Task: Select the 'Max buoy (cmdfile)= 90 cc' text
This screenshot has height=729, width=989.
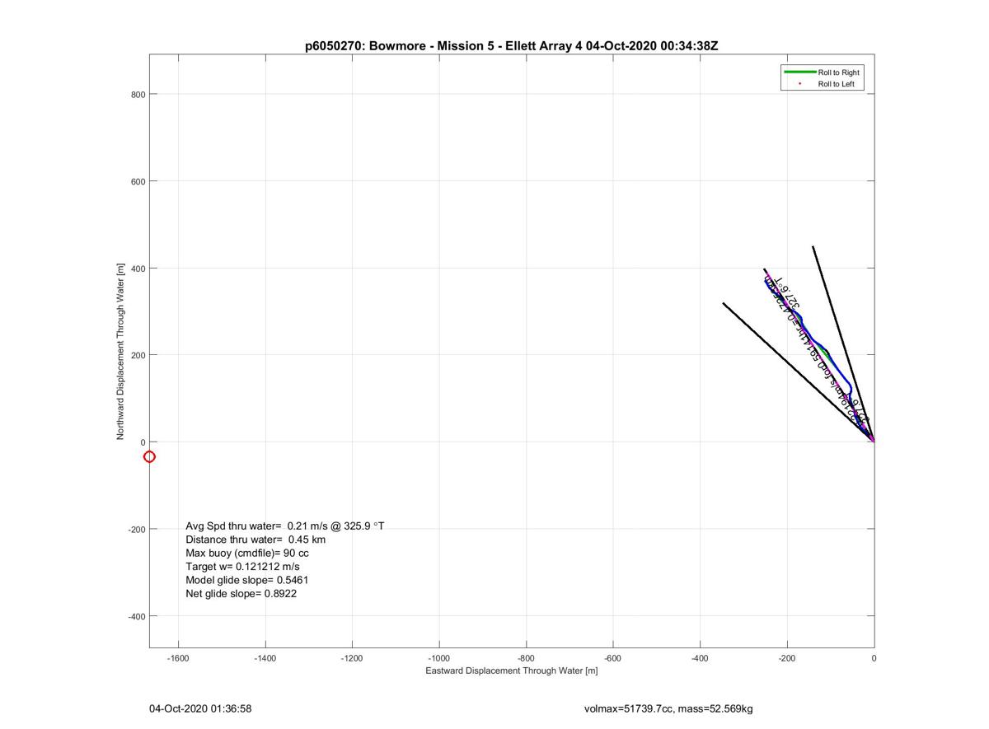Action: point(247,553)
